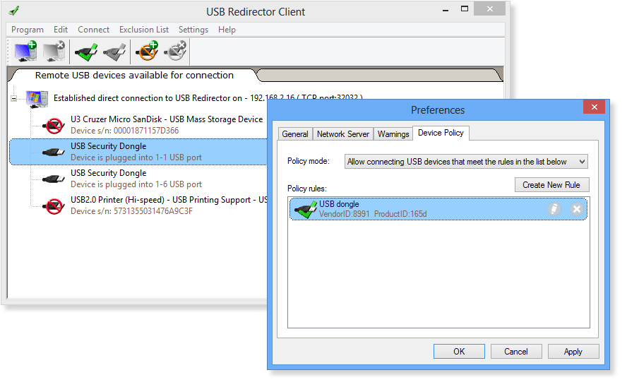The width and height of the screenshot is (627, 387).
Task: Click the Remove USB server toolbar icon
Action: 54,51
